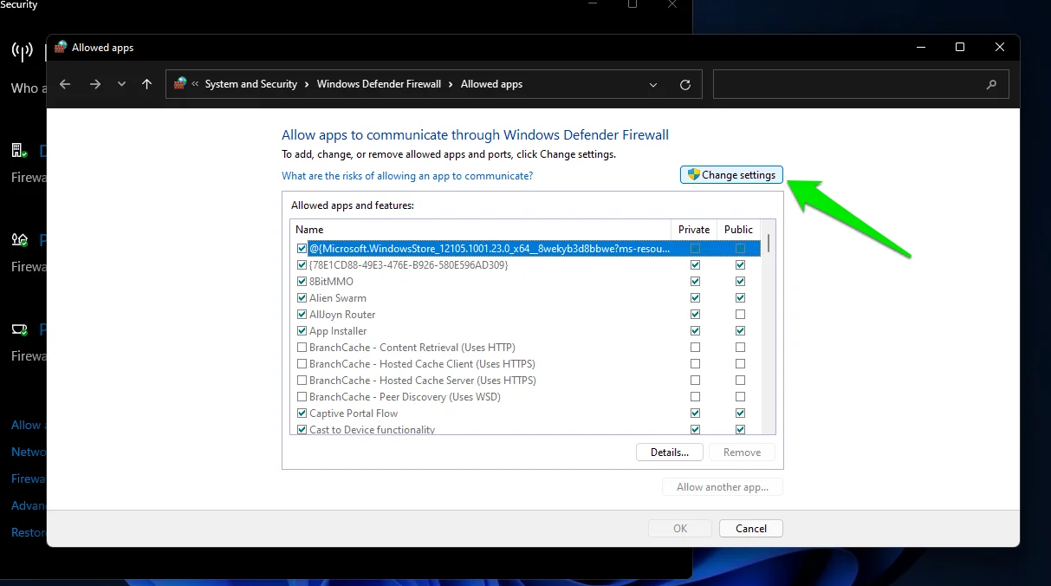
Task: Close the Allowed apps window
Action: point(1000,47)
